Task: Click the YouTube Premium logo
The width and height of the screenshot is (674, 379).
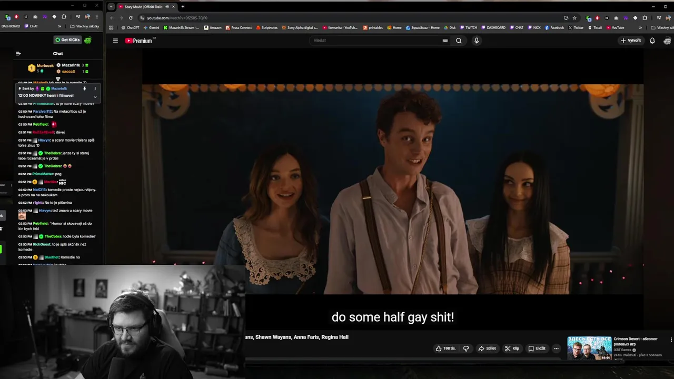Action: pyautogui.click(x=140, y=41)
